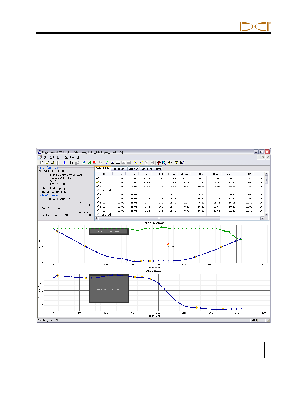Click the blue and green chart icon
The image size is (307, 398).
click(89, 163)
